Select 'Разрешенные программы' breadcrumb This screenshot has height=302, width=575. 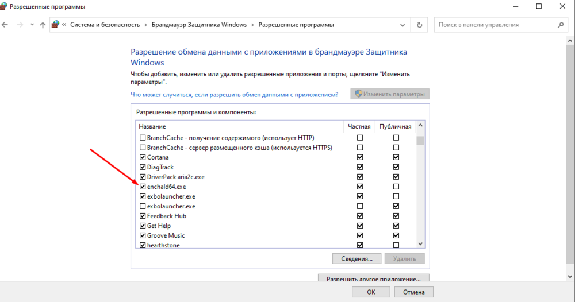296,25
